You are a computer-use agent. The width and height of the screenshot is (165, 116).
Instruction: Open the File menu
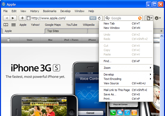pos(5,11)
